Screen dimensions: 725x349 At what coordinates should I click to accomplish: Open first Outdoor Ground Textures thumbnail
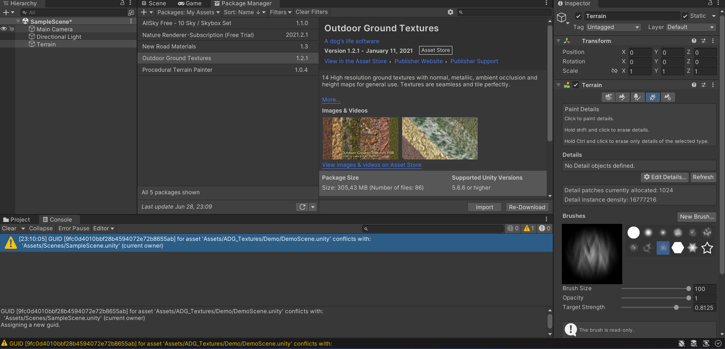pos(360,138)
